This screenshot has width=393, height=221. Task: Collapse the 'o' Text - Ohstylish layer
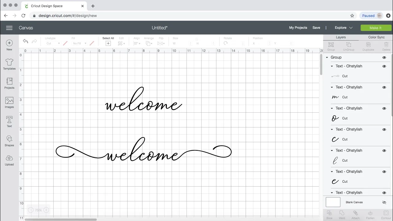pos(332,108)
